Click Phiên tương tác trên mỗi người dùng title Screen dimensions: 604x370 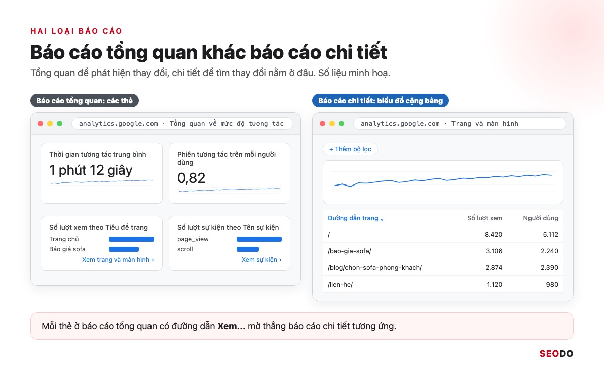pyautogui.click(x=226, y=159)
